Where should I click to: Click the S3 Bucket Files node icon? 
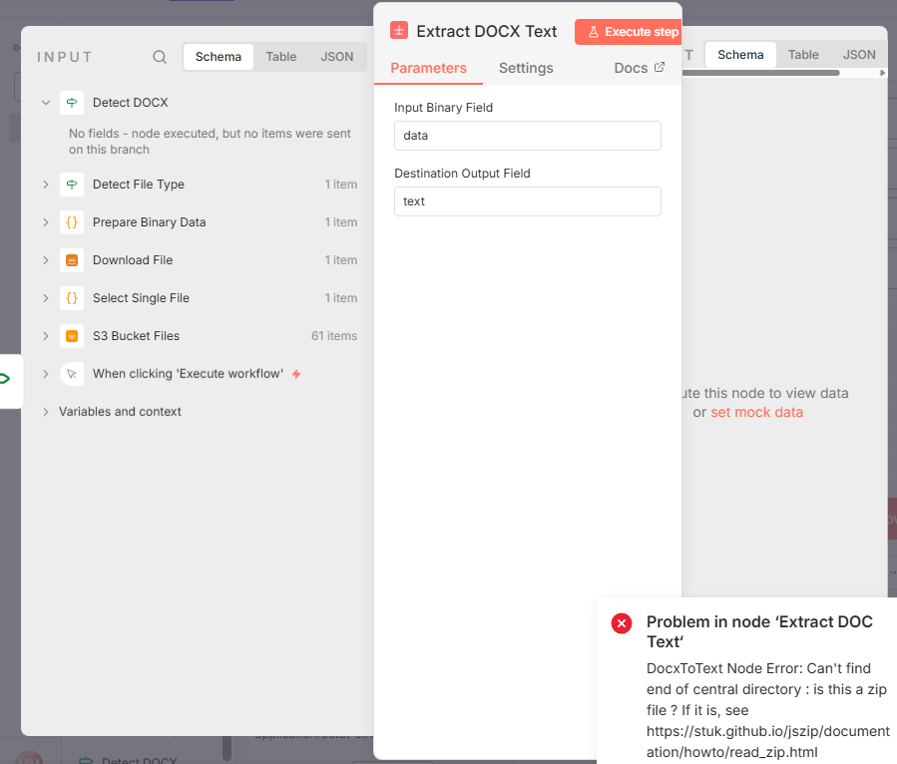72,336
